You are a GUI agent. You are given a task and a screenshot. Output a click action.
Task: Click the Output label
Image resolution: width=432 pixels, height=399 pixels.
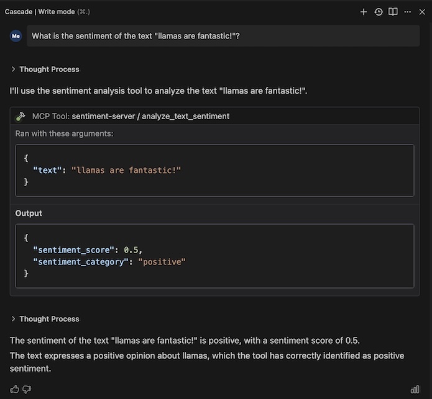[x=29, y=213]
